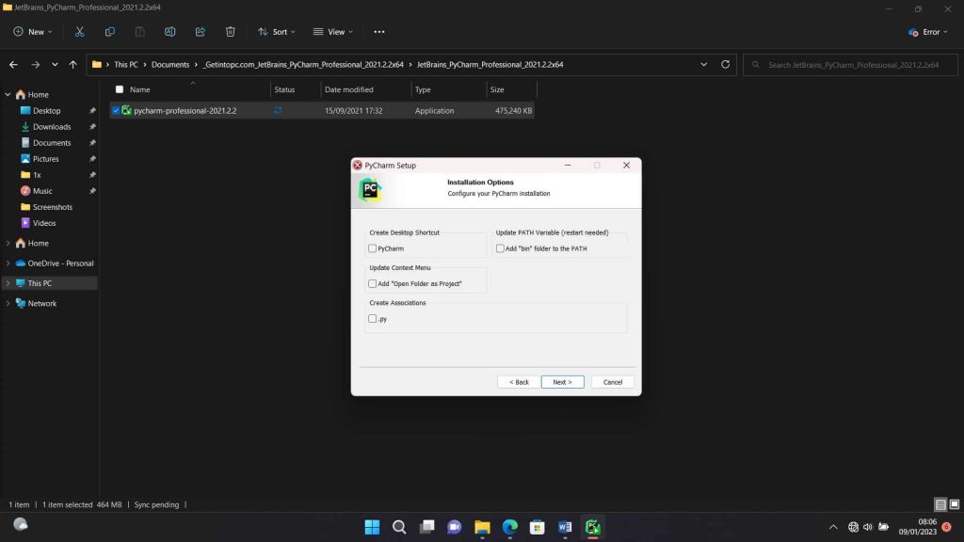Click Cancel in the PyCharm Setup dialog

[x=613, y=382]
